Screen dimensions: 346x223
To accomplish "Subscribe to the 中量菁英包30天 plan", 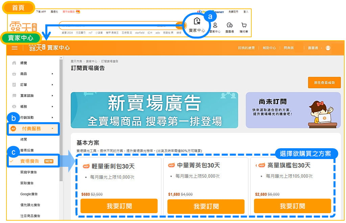I will pyautogui.click(x=206, y=206).
